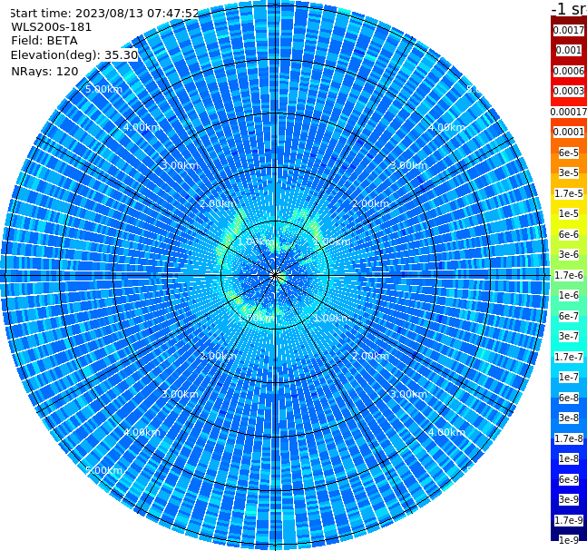Click the 1e-9 colorbar bottom label
The width and height of the screenshot is (587, 551).
(569, 540)
